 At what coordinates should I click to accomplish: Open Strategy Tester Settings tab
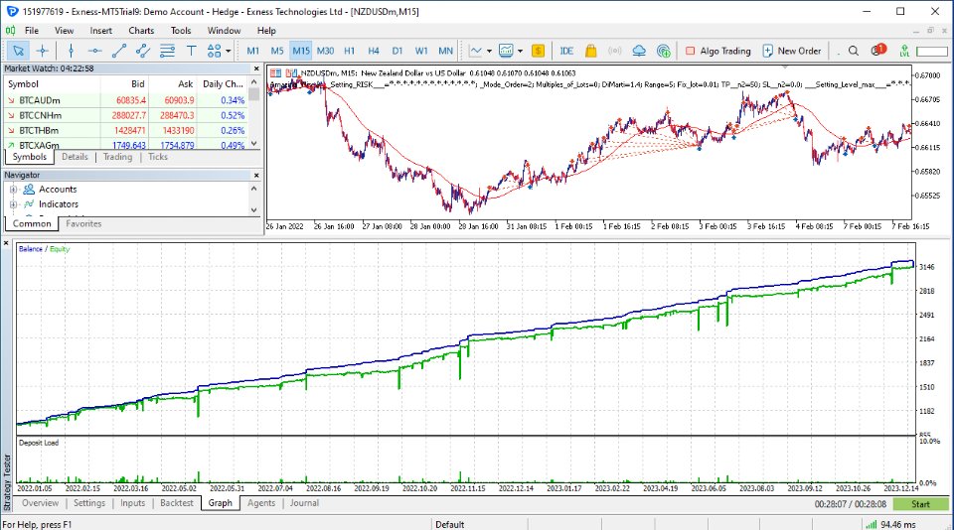tap(89, 503)
